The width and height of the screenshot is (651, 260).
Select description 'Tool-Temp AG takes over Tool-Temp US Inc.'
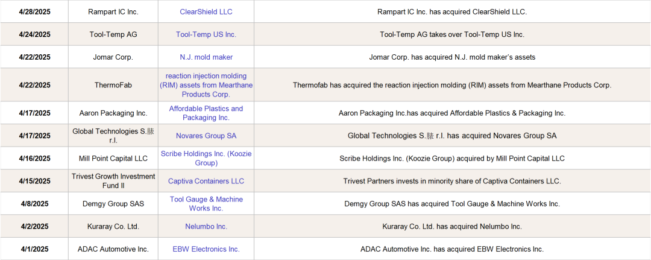[x=451, y=34]
